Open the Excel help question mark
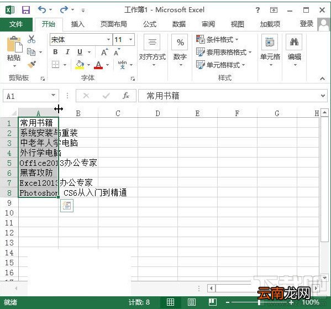The image size is (331, 309). pyautogui.click(x=258, y=10)
